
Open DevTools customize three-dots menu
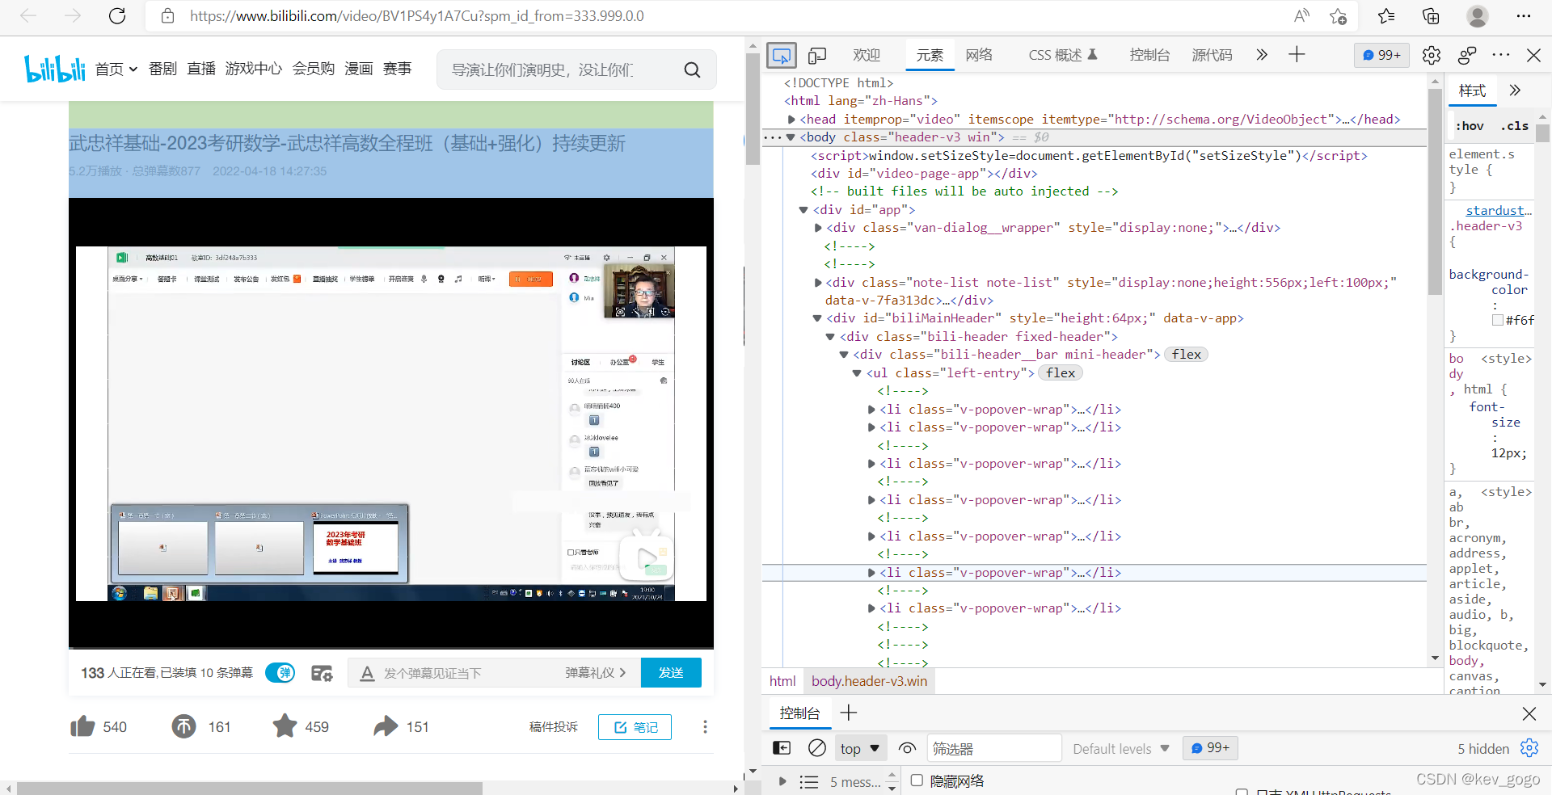coord(1501,55)
